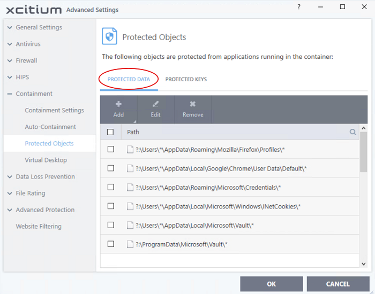Screen dimensions: 375x294
Task: Click the Remove cross icon
Action: click(193, 104)
